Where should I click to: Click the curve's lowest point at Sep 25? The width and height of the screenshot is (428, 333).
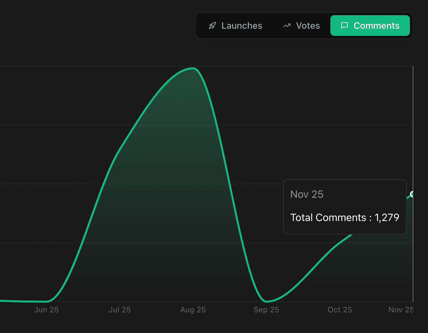coord(266,301)
